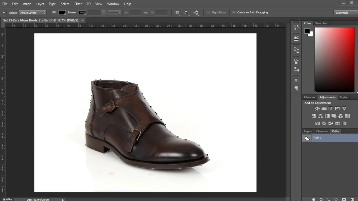Open the 3D panel icon
This screenshot has width=358, height=201.
click(296, 50)
